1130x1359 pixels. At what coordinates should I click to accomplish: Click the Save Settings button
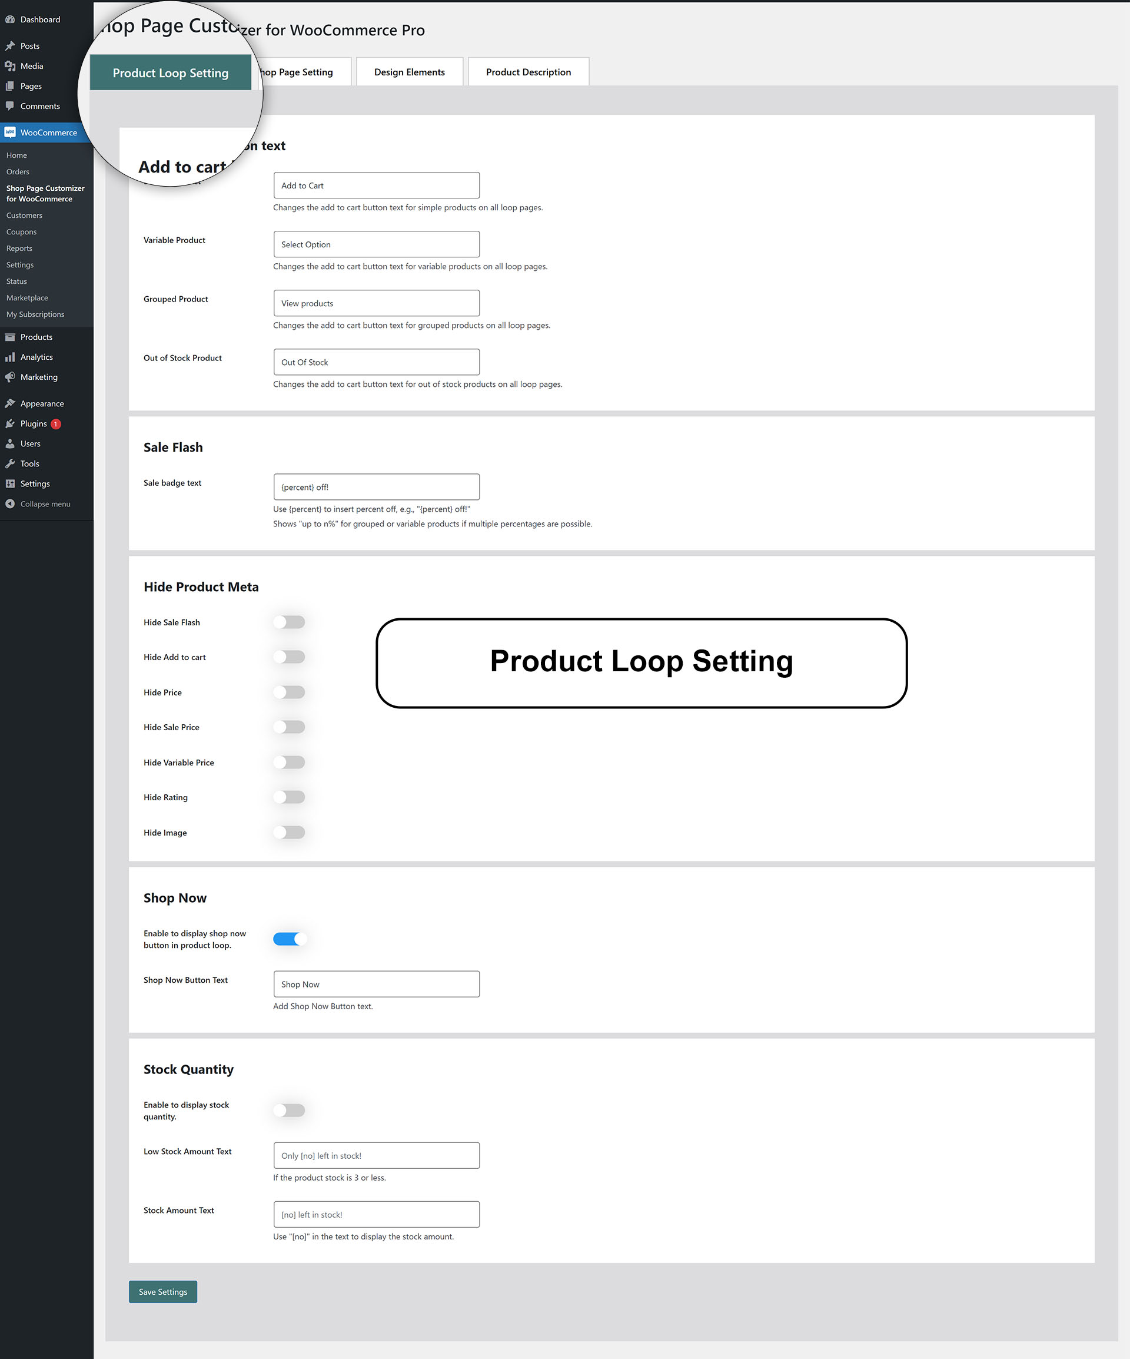coord(163,1292)
